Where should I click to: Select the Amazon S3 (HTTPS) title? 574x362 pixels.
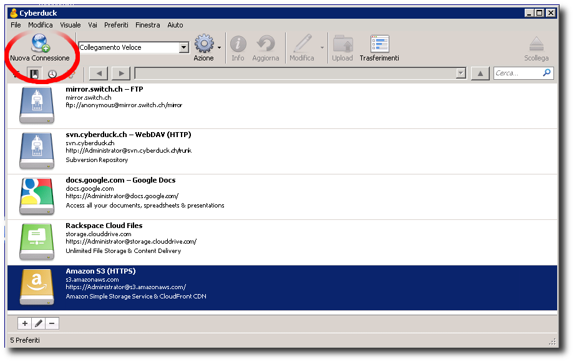(x=100, y=271)
